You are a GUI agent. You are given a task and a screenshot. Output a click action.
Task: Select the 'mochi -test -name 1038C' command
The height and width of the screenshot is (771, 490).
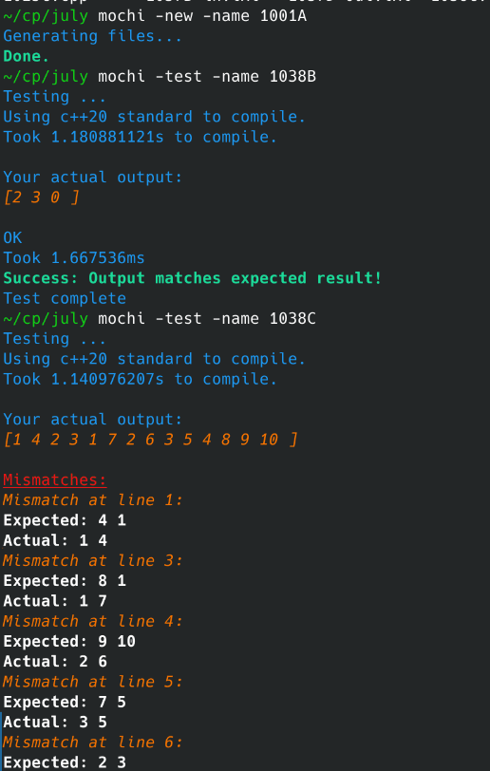(207, 319)
